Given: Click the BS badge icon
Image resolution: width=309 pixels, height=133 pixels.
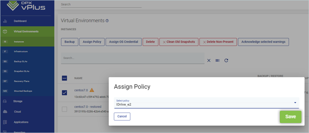Looking at the screenshot, I should click(5, 61).
